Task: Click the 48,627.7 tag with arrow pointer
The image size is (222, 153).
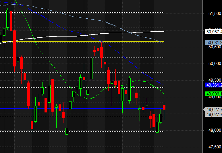Action: click(x=213, y=110)
